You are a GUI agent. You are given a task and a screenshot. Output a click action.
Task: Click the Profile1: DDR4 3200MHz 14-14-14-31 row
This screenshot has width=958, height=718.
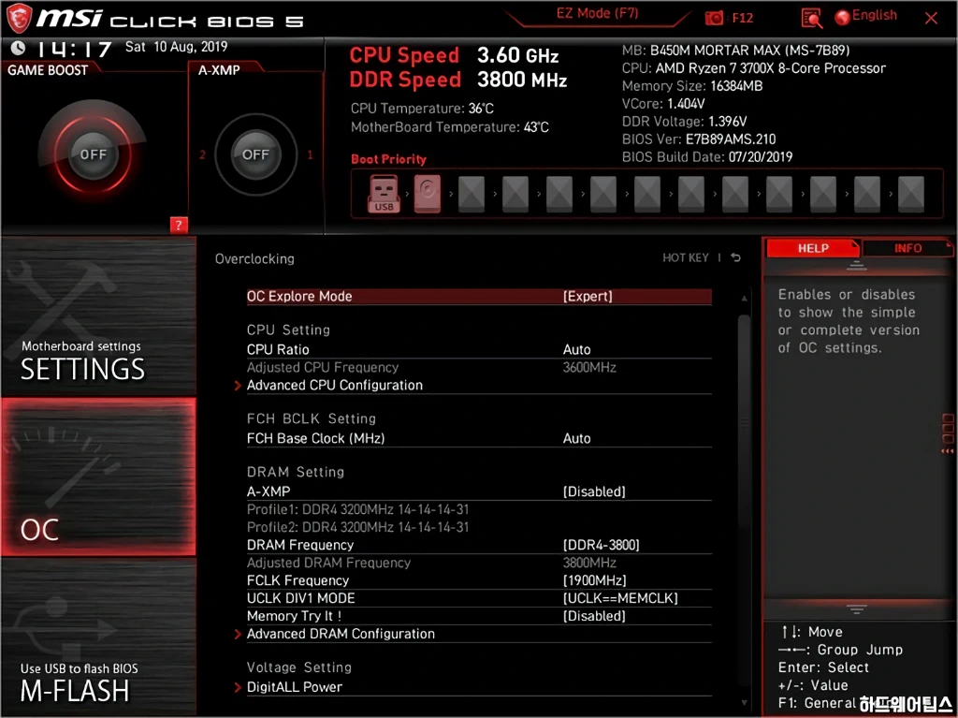click(358, 509)
